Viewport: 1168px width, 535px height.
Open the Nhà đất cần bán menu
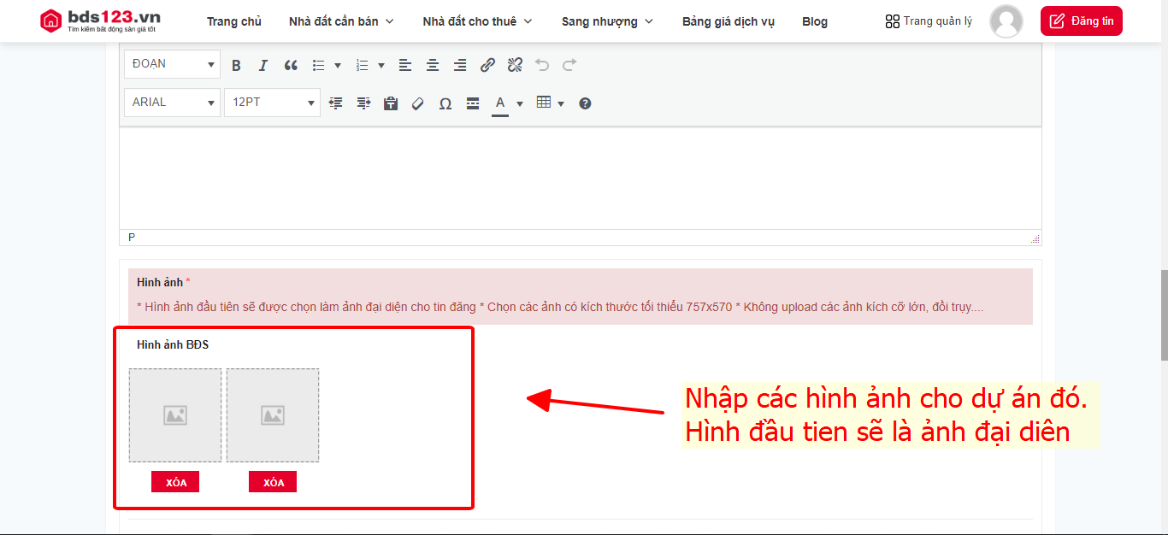pyautogui.click(x=341, y=21)
